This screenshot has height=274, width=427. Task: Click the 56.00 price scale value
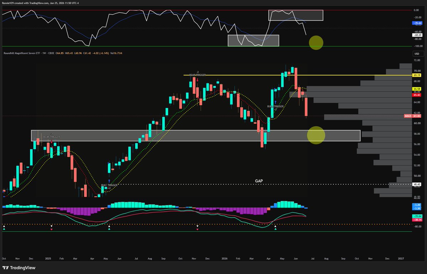tap(417, 144)
